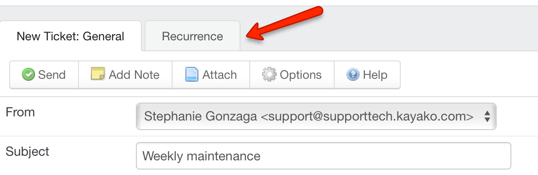Click the blue question mark Help icon

pyautogui.click(x=353, y=74)
